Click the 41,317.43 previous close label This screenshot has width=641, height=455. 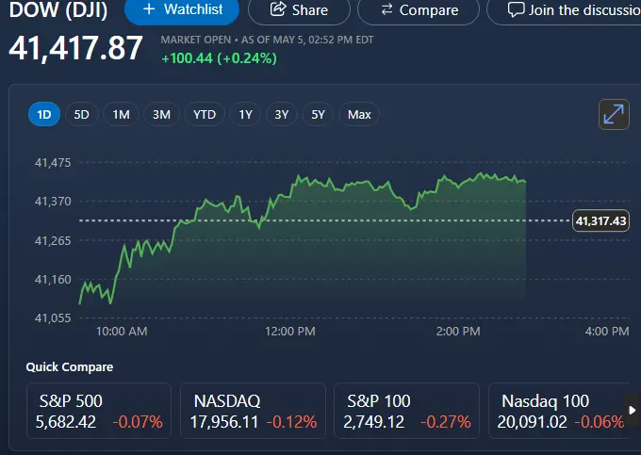[x=600, y=220]
